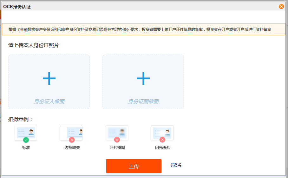The image size is (288, 178).
Task: Click the red X on 照片模糊 example
Action: click(x=117, y=140)
